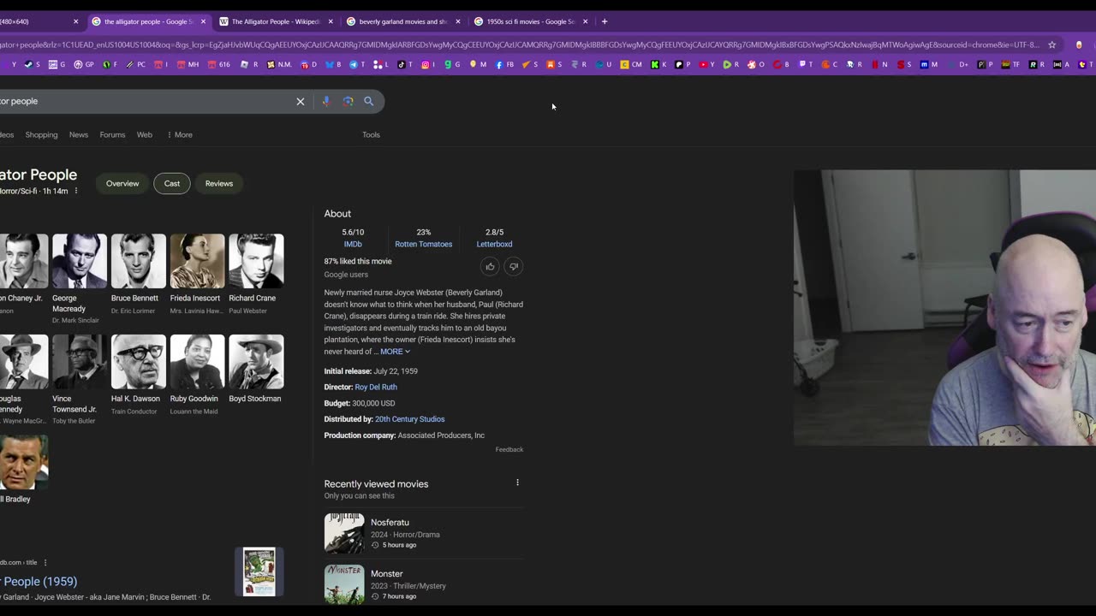
Task: Like the movie with thumbs up
Action: pos(490,266)
